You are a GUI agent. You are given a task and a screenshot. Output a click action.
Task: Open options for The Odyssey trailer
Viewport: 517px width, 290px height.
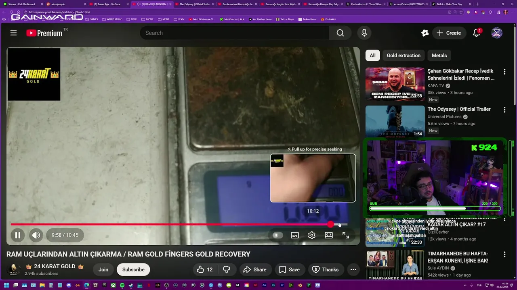504,110
